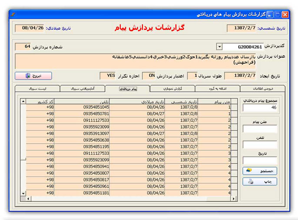Switch to the ليست سريال tab
The image size is (298, 220).
click(x=37, y=89)
